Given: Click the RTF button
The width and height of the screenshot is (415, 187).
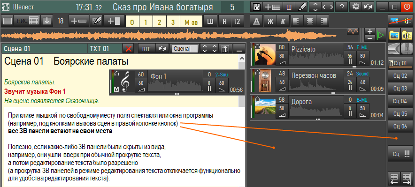Looking at the screenshot, I should tap(146, 49).
